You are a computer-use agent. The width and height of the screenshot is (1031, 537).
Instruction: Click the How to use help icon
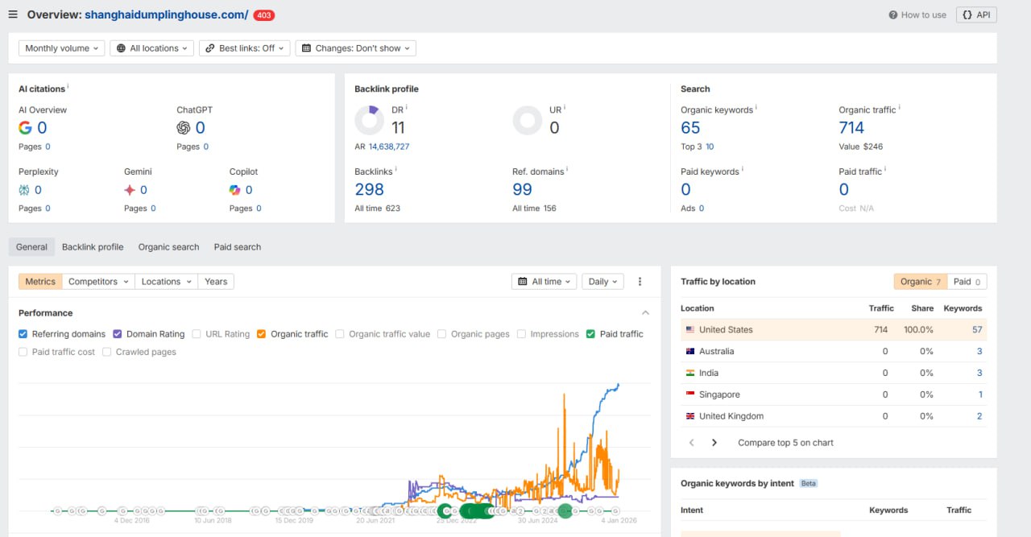(x=893, y=14)
